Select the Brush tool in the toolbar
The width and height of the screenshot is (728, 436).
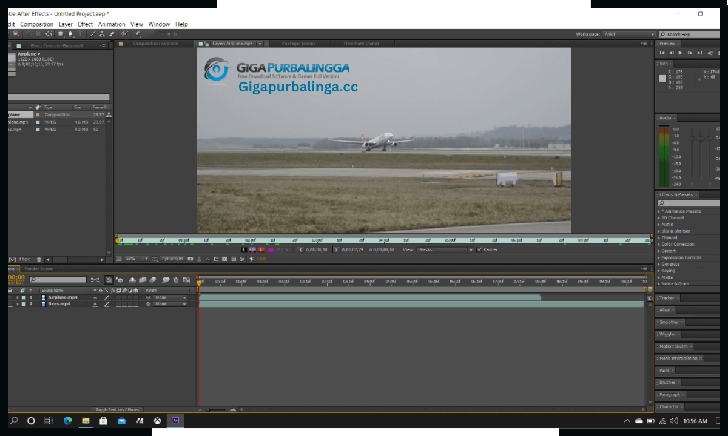click(93, 34)
